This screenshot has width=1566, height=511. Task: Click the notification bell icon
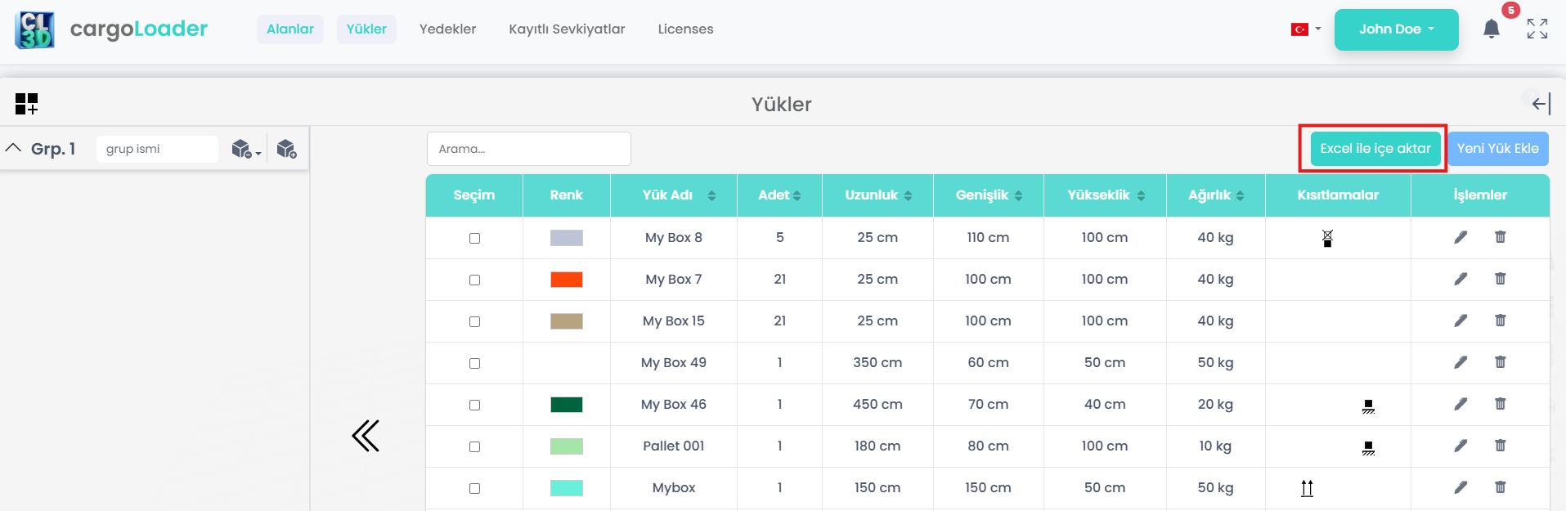tap(1491, 29)
